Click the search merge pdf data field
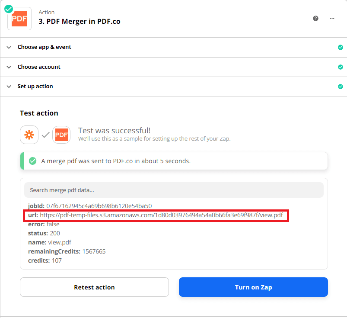The width and height of the screenshot is (347, 318). point(175,190)
